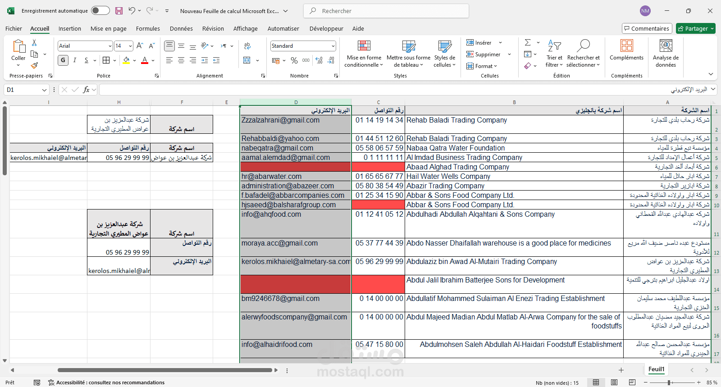Click the decrease decimal icon
Image resolution: width=721 pixels, height=387 pixels.
point(331,60)
